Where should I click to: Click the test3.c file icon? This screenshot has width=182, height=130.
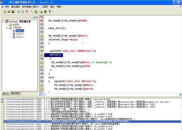pyautogui.click(x=14, y=37)
